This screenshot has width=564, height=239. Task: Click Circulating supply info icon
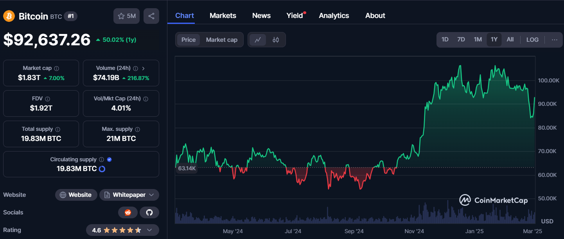[101, 160]
